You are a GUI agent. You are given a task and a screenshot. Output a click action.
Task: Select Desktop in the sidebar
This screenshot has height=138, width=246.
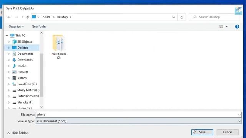tap(23, 48)
